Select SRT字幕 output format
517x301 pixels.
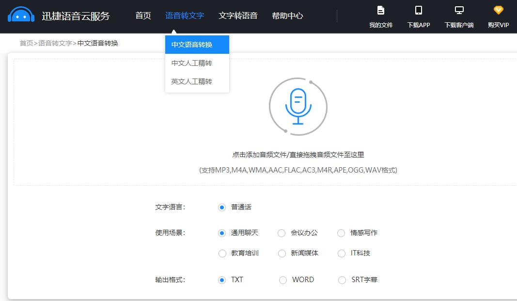click(x=342, y=280)
